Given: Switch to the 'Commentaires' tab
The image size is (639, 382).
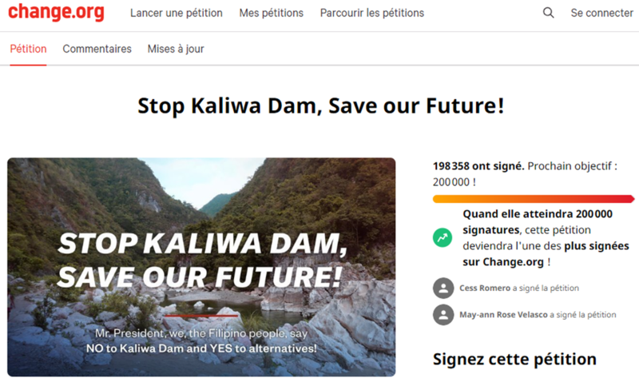Looking at the screenshot, I should click(x=97, y=49).
